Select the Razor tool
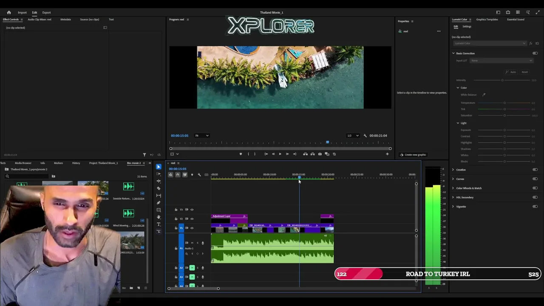544x306 pixels. coord(159,188)
